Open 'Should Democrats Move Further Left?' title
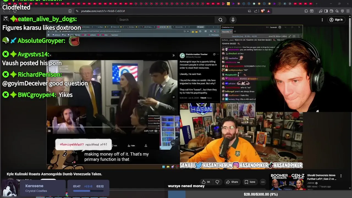Screen dimensions: 352x198 322,177
